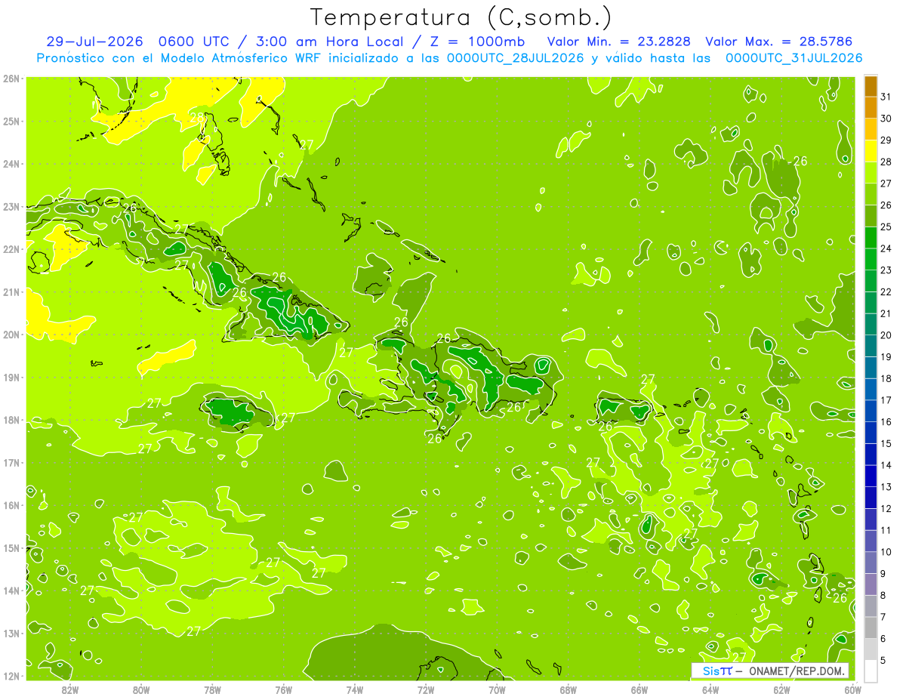The image size is (906, 700).
Task: Click valid-until time "0000UTC_31JUL2026"
Action: coord(794,58)
